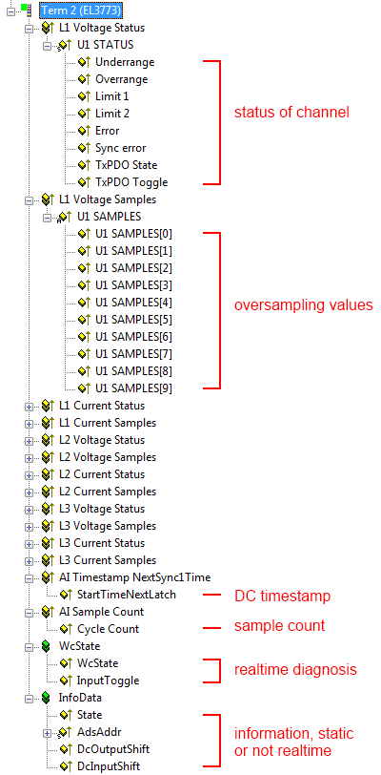Click the Overrange variable icon
Viewport: 381px width, 775px height.
[x=84, y=79]
